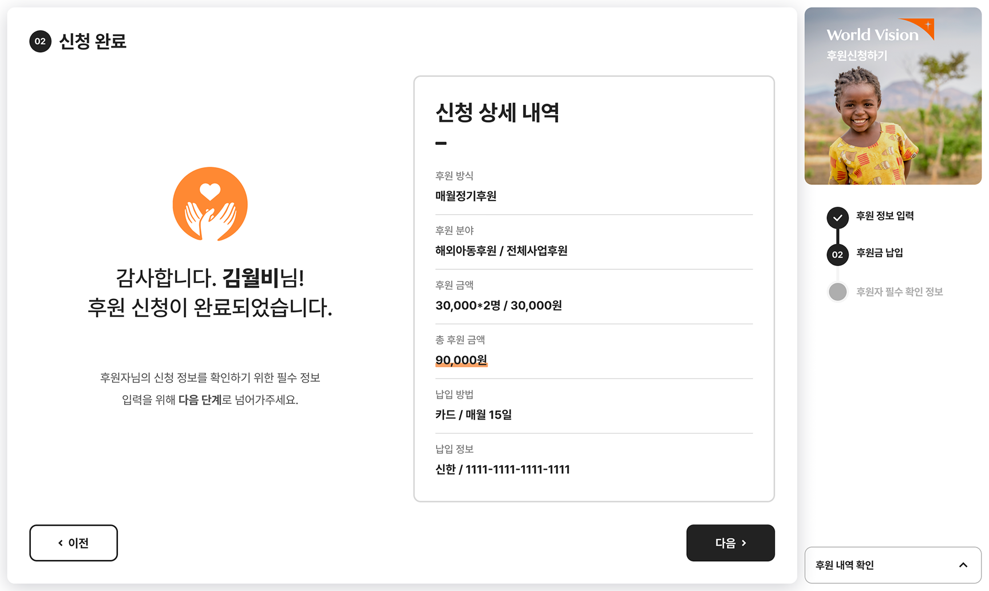The height and width of the screenshot is (591, 989).
Task: Click the 해외아동후원 / 전체사업후원 value
Action: [x=501, y=250]
